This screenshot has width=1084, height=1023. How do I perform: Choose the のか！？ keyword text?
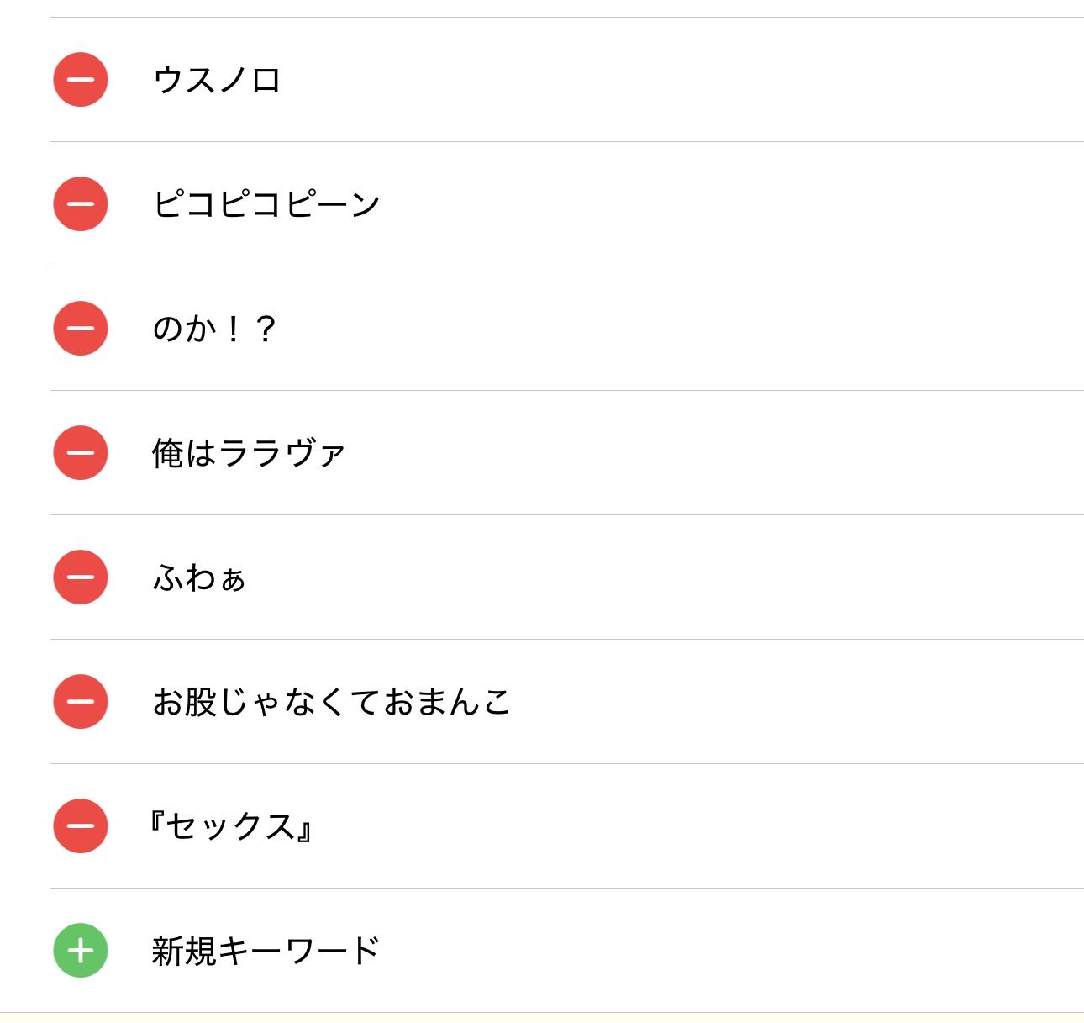[x=213, y=329]
